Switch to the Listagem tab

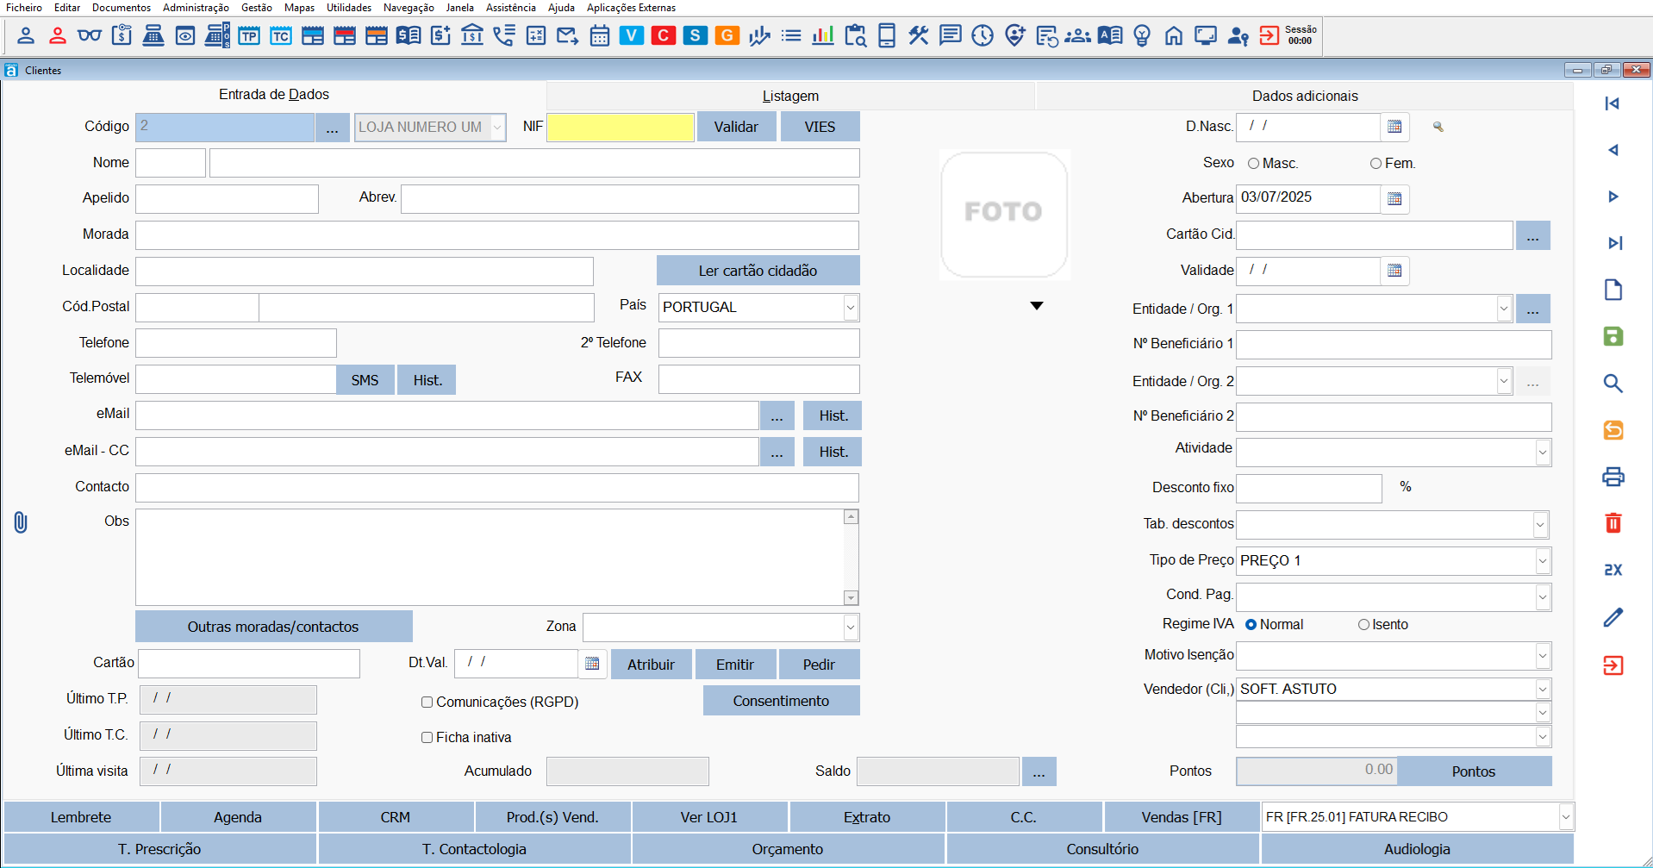(789, 96)
